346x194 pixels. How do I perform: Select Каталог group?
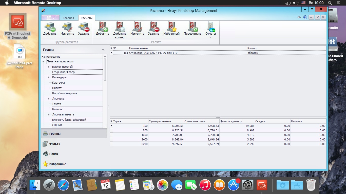click(77, 109)
